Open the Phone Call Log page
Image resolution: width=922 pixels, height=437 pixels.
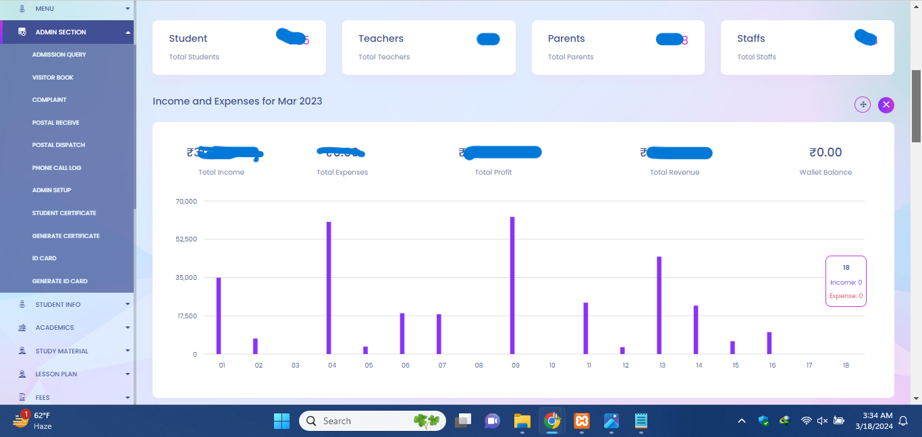point(57,168)
